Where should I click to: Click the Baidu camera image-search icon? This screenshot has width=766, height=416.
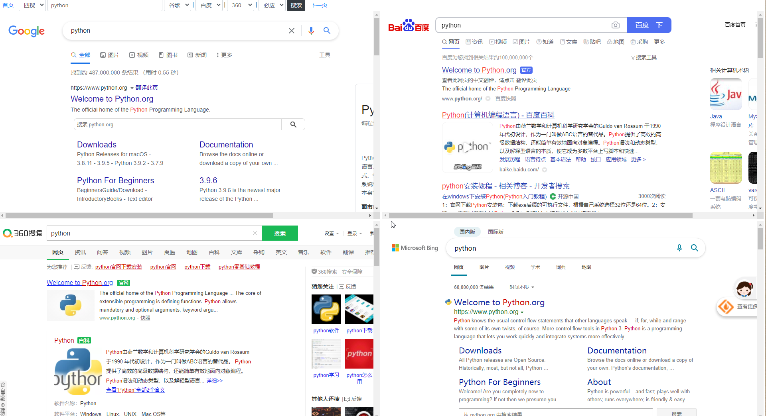tap(616, 25)
